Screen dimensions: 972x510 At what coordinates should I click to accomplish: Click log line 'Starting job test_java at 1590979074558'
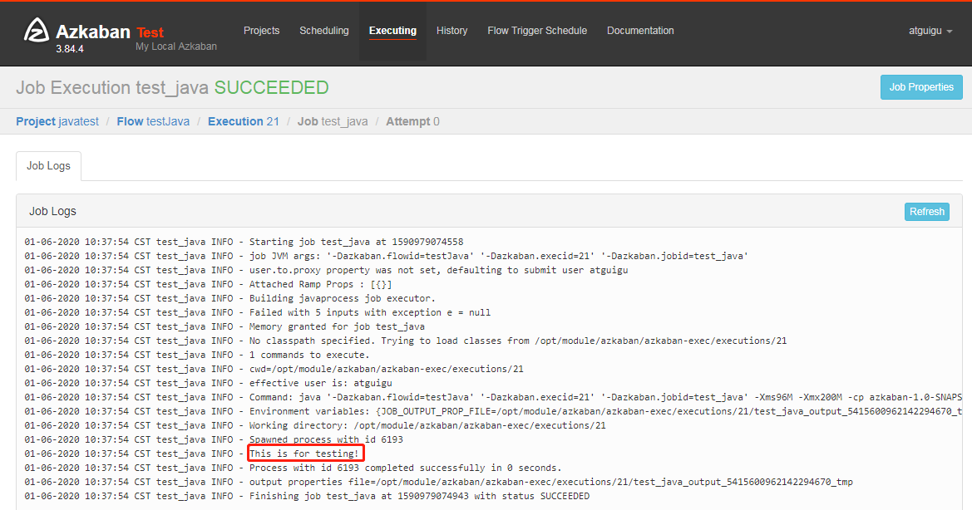coord(244,242)
